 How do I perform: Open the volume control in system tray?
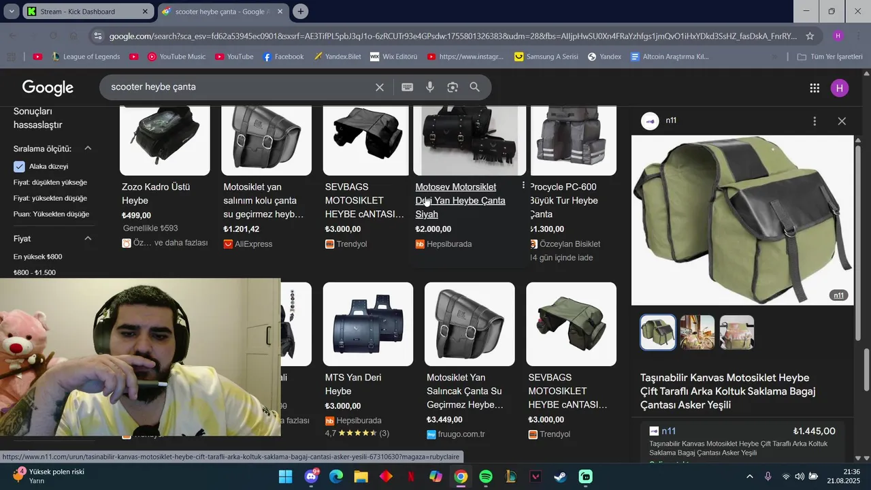coord(800,476)
